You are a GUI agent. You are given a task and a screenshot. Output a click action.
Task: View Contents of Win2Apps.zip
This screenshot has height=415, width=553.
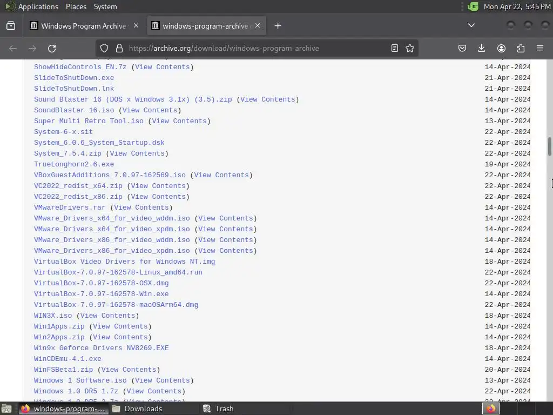pyautogui.click(x=120, y=337)
